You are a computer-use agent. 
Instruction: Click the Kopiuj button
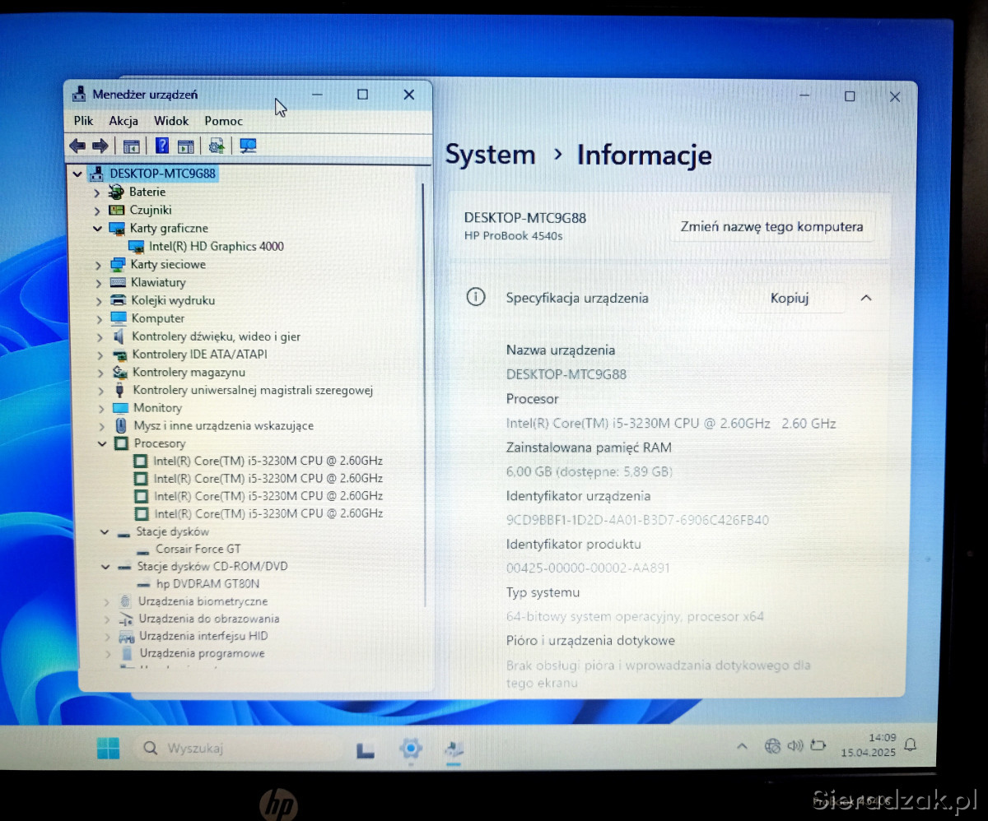pyautogui.click(x=789, y=299)
